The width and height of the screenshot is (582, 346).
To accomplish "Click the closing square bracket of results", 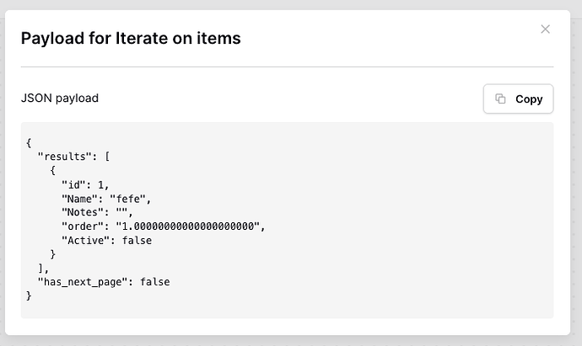I will tap(40, 268).
